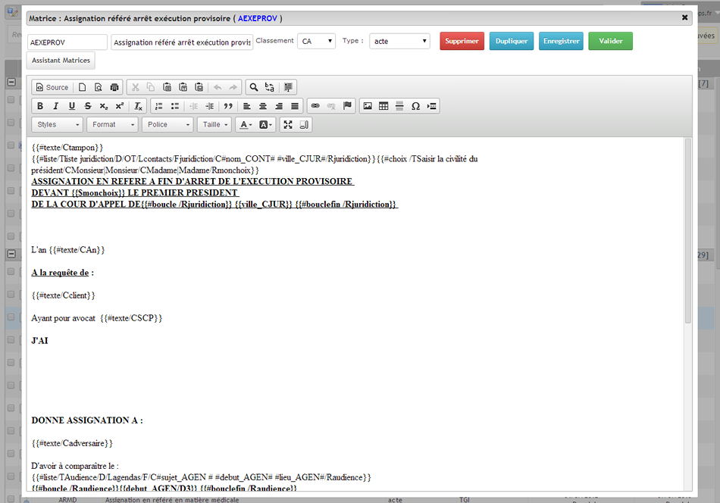Viewport: 720px width, 503px height.
Task: Insert a hyperlink
Action: click(x=315, y=106)
